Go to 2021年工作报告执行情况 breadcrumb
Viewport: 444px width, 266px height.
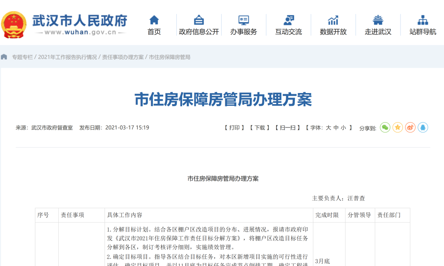(x=67, y=57)
